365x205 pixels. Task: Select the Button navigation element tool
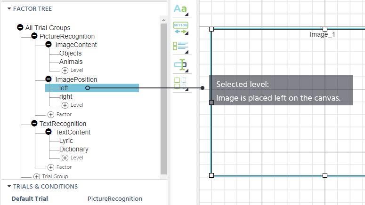tap(181, 28)
